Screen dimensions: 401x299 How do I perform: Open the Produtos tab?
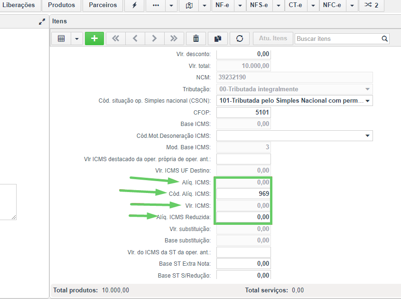pos(61,5)
